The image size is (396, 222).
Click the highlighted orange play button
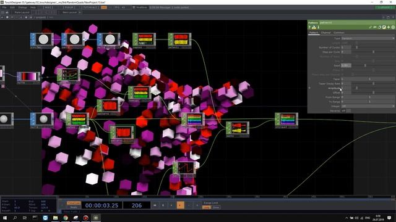(x=180, y=205)
